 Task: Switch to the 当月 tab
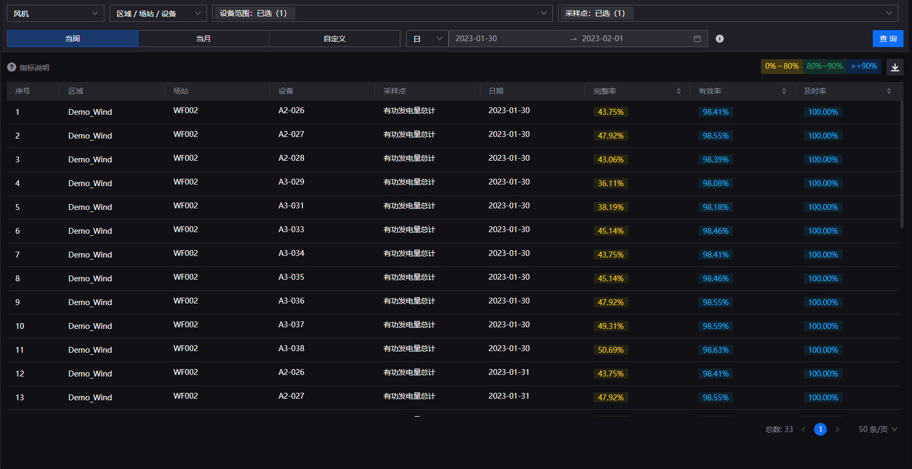[203, 39]
